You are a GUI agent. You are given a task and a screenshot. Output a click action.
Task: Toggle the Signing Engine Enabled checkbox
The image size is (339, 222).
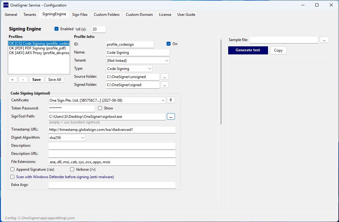57,29
